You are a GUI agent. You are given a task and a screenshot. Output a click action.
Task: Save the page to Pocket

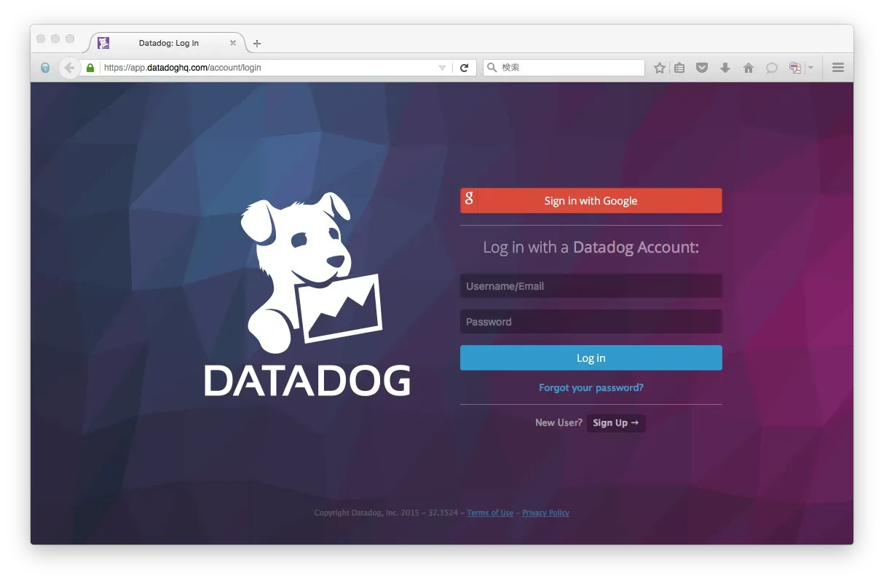point(701,67)
